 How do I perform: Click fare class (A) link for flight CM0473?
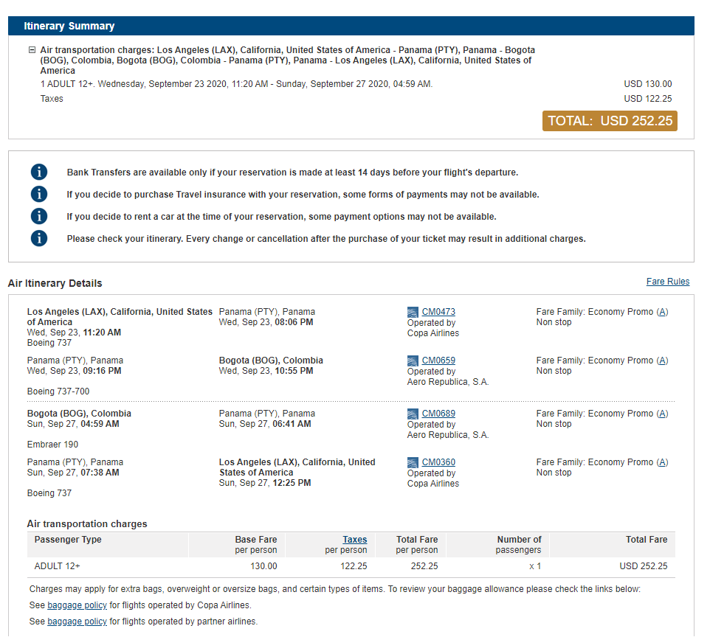662,312
